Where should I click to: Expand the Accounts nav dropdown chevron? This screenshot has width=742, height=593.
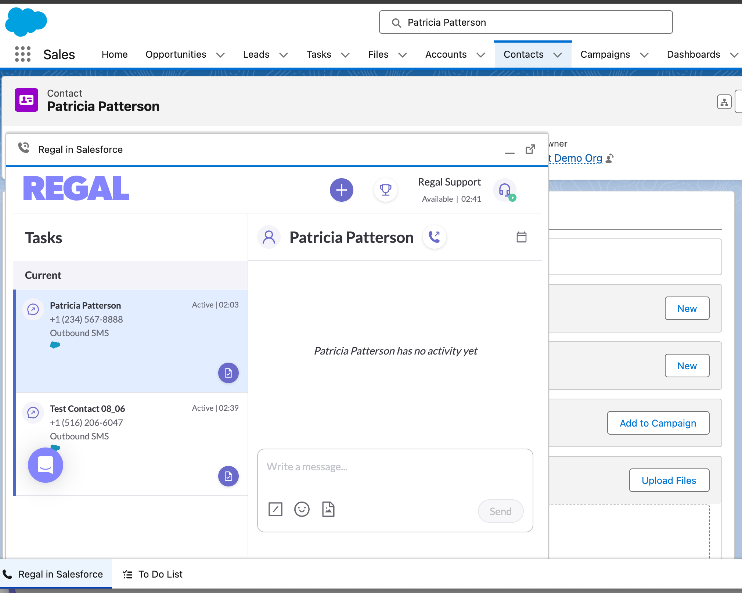480,55
